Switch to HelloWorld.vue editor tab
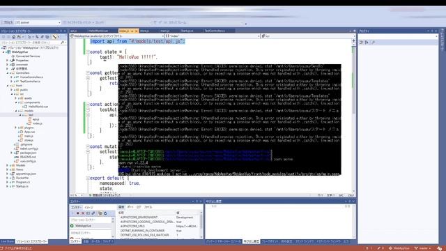This screenshot has width=446, height=251. tap(98, 31)
